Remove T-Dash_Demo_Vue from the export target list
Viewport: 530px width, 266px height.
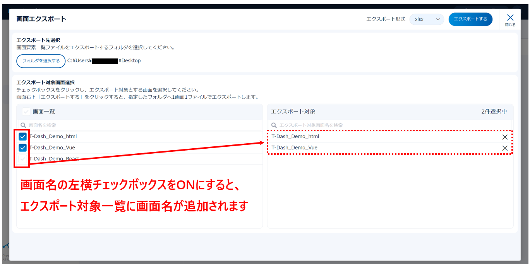coord(504,148)
